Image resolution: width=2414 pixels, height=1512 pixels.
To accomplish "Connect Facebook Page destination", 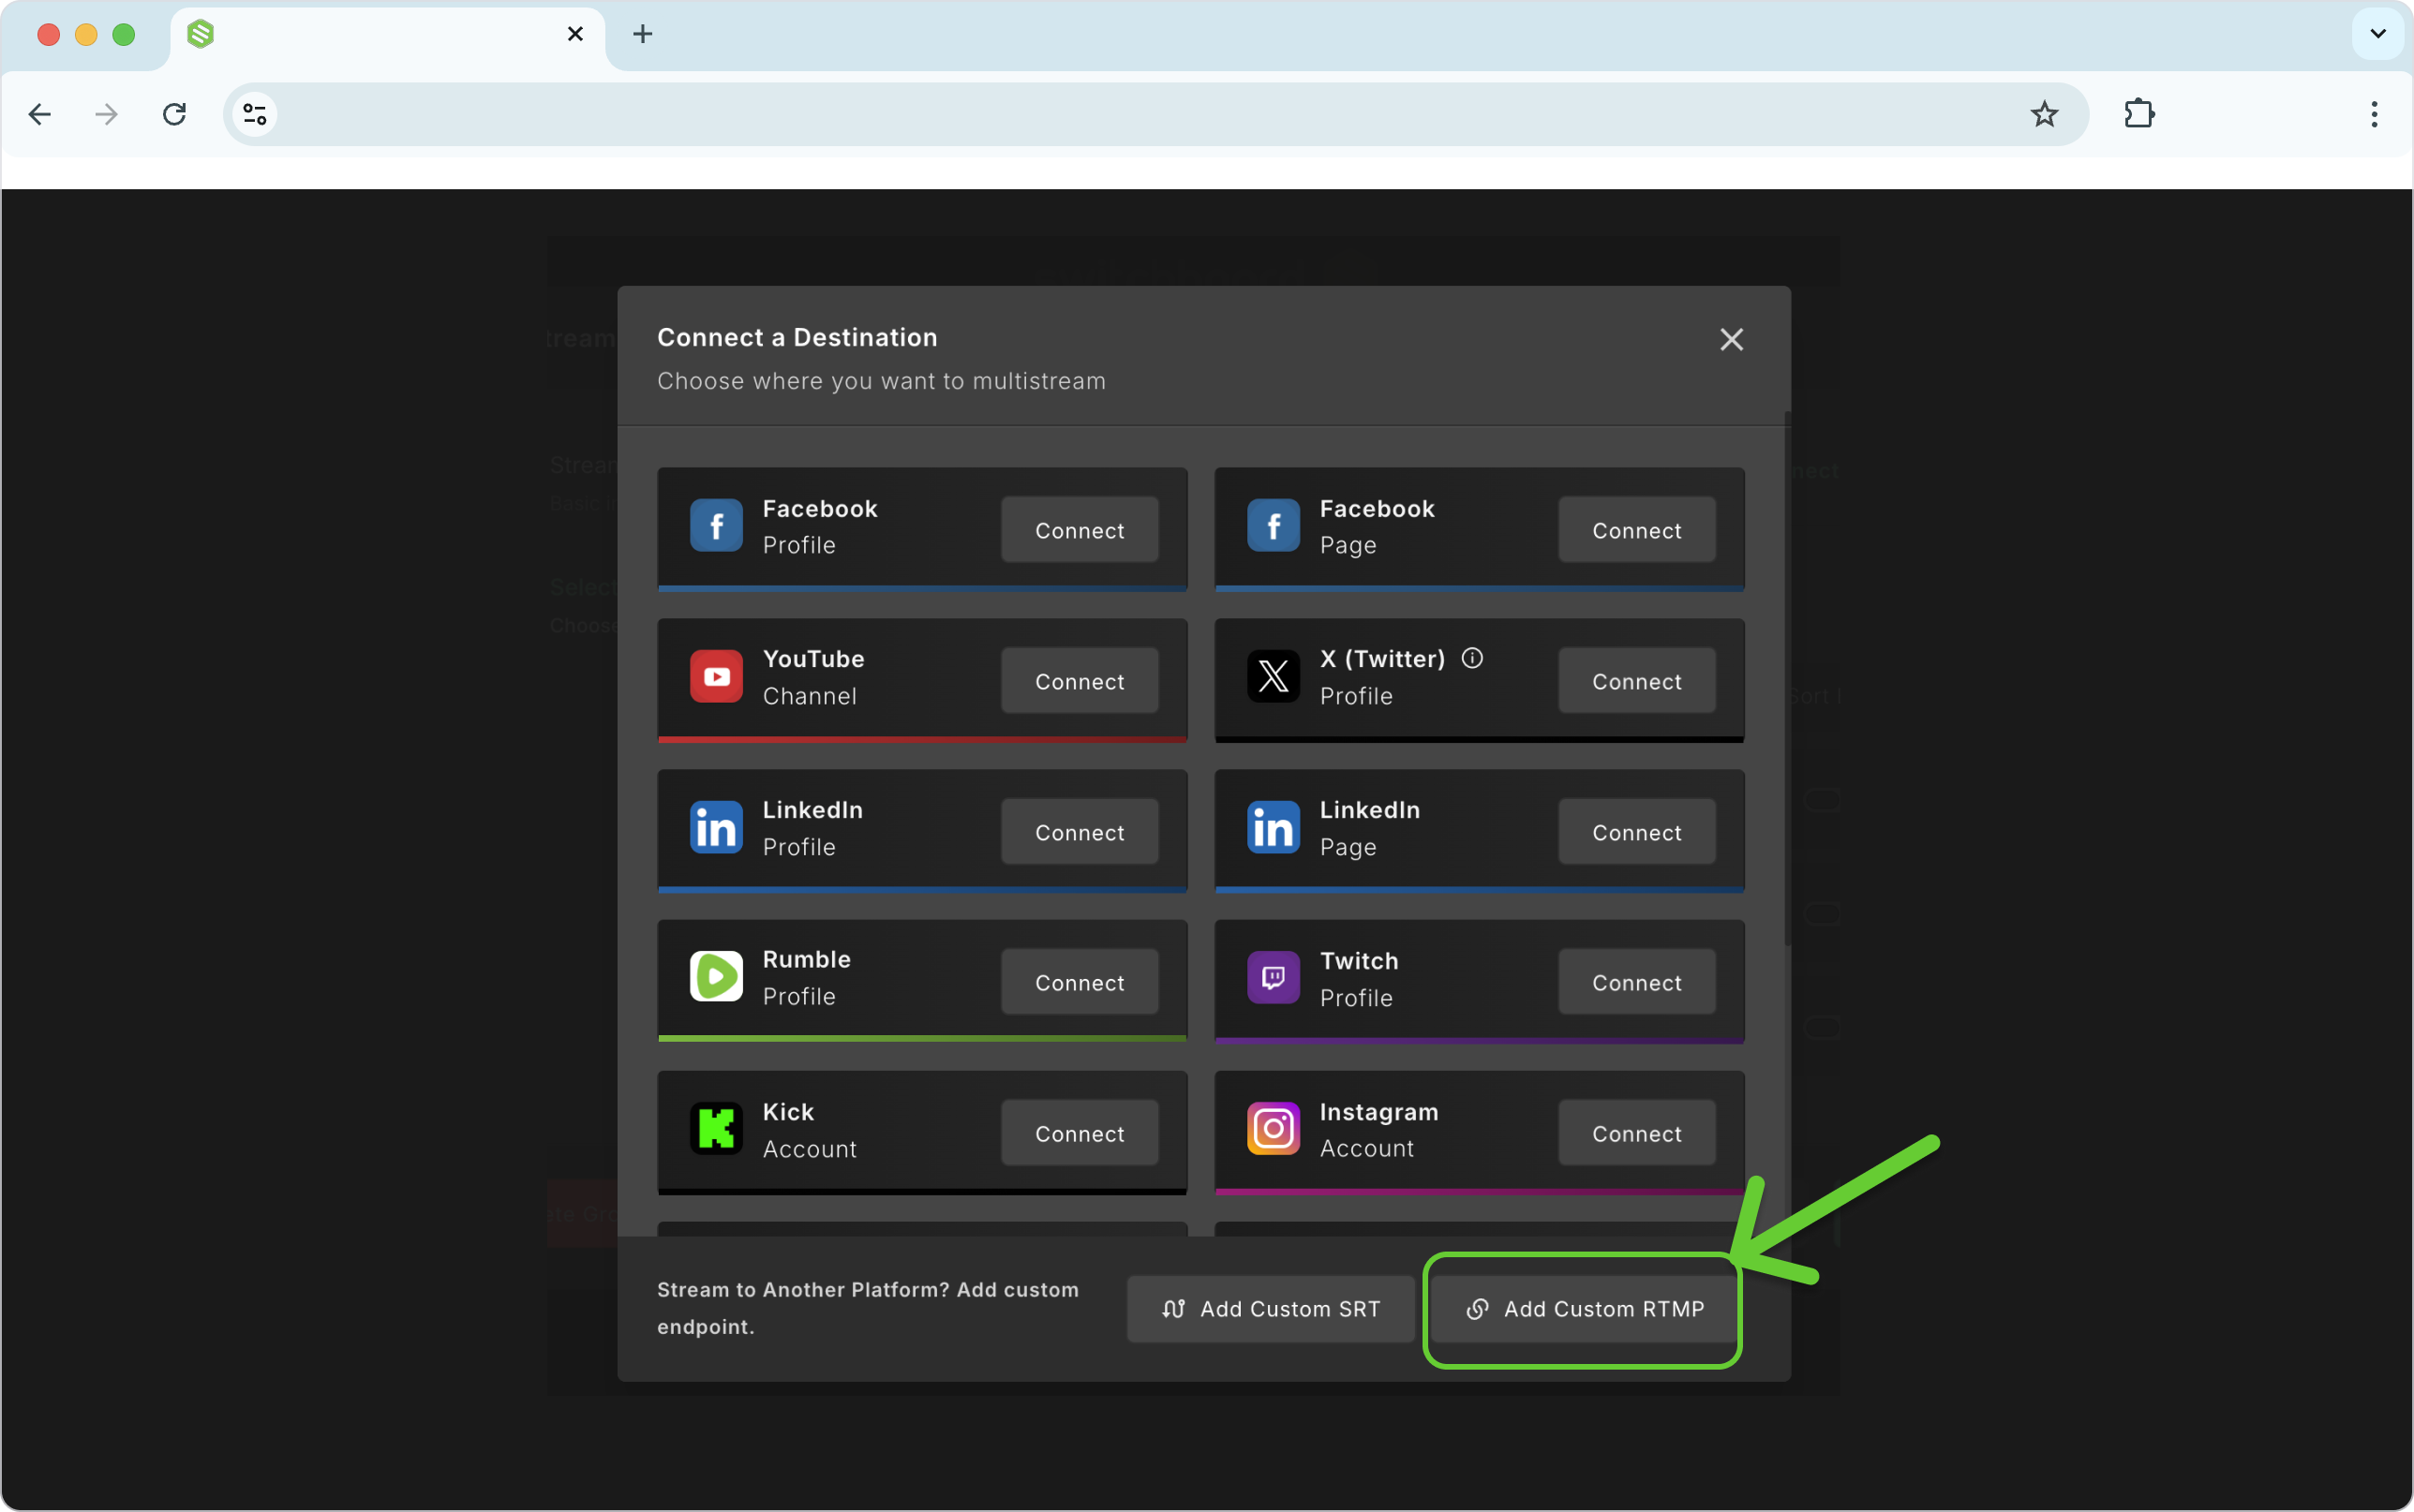I will [x=1636, y=530].
